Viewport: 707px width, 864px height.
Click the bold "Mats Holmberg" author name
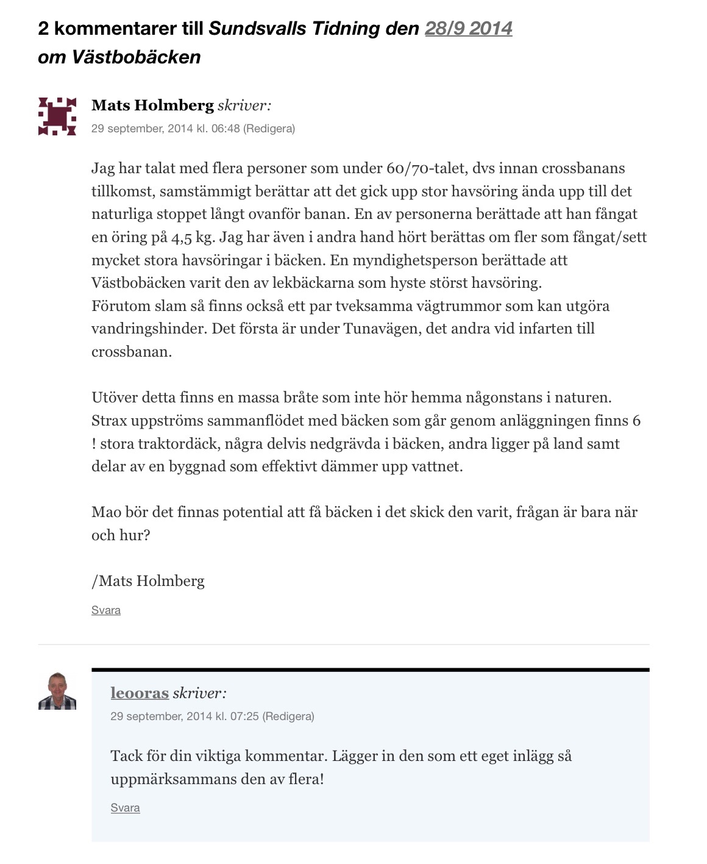pyautogui.click(x=152, y=105)
